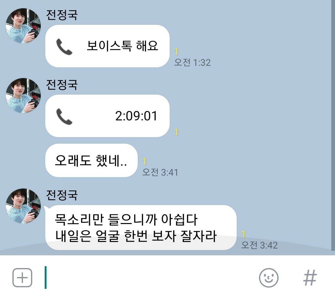Tap phone icon in 2:09:01 call bubble

[x=64, y=116]
